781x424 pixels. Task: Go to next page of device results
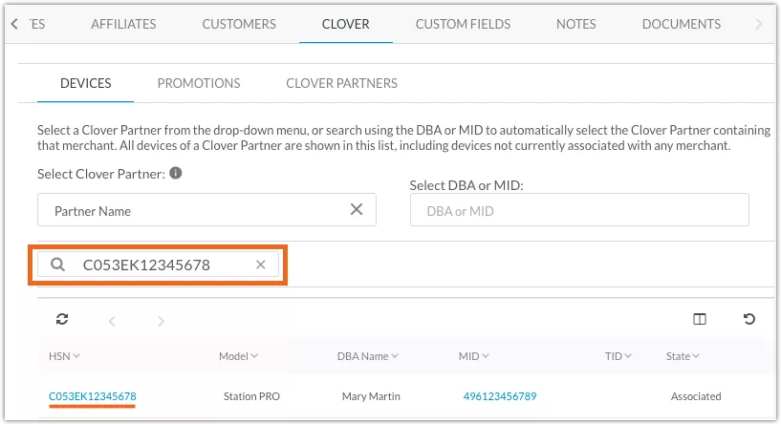[162, 321]
